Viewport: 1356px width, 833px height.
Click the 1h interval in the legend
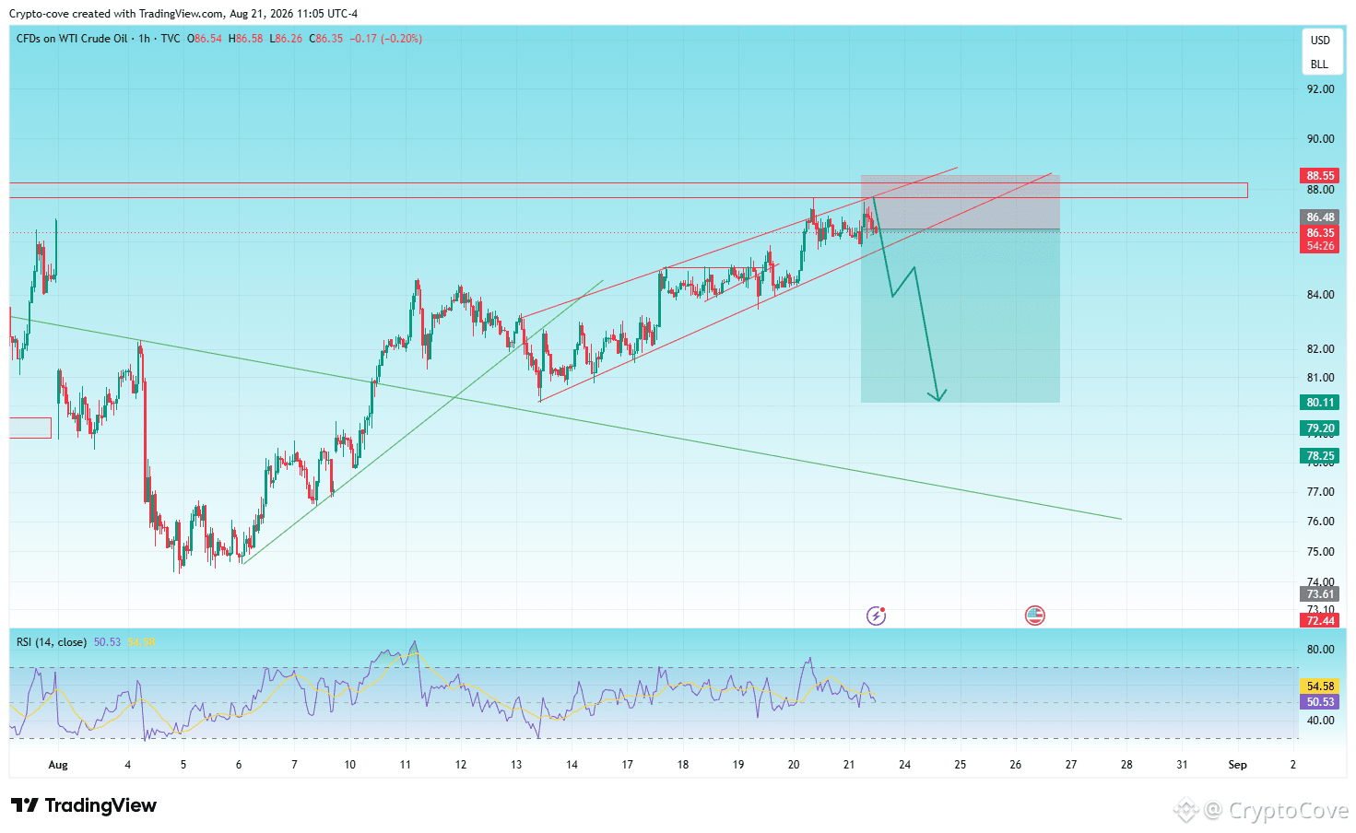(x=145, y=39)
